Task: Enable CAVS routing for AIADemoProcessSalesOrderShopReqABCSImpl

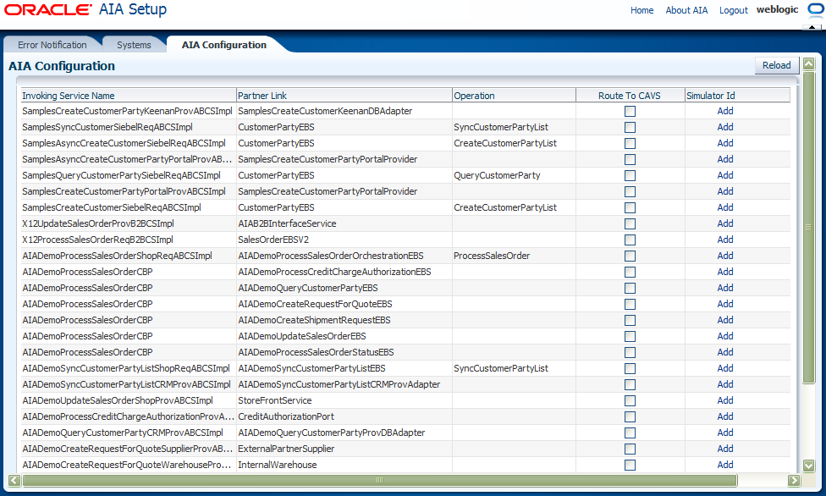Action: [x=630, y=256]
